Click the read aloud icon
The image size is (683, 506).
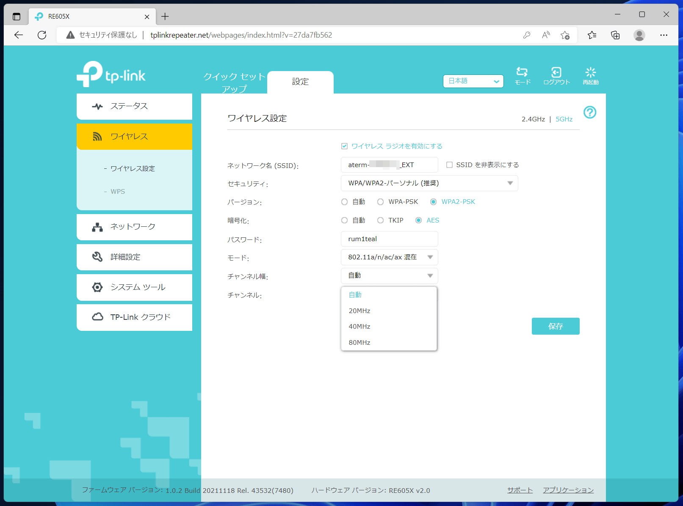point(546,35)
